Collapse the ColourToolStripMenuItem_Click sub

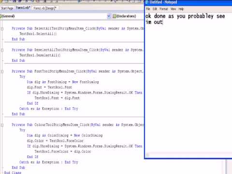click(x=2, y=125)
